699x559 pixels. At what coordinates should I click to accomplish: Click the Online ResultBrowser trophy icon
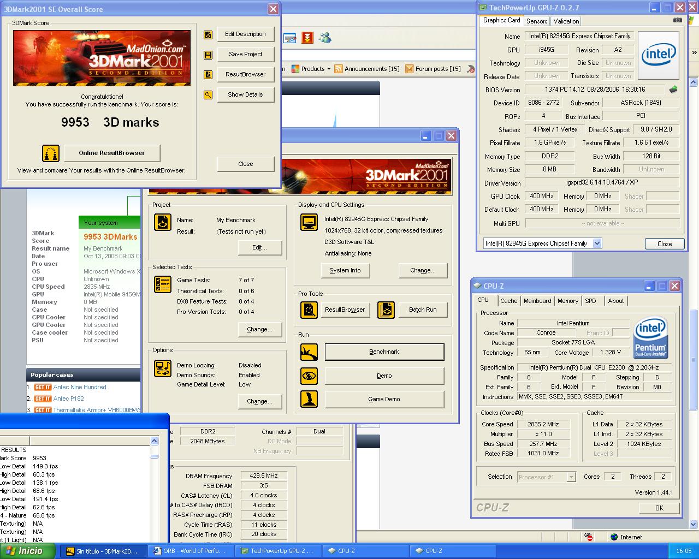point(51,153)
